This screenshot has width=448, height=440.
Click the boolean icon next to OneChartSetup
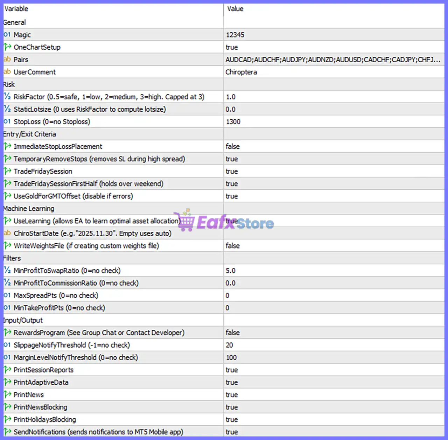[7, 47]
